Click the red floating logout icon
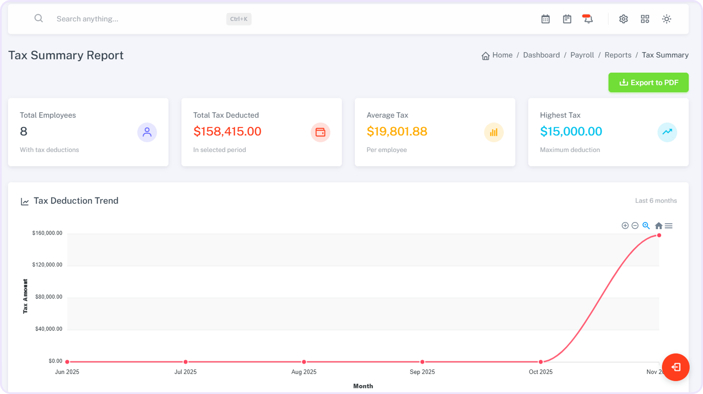Image resolution: width=703 pixels, height=394 pixels. 675,367
